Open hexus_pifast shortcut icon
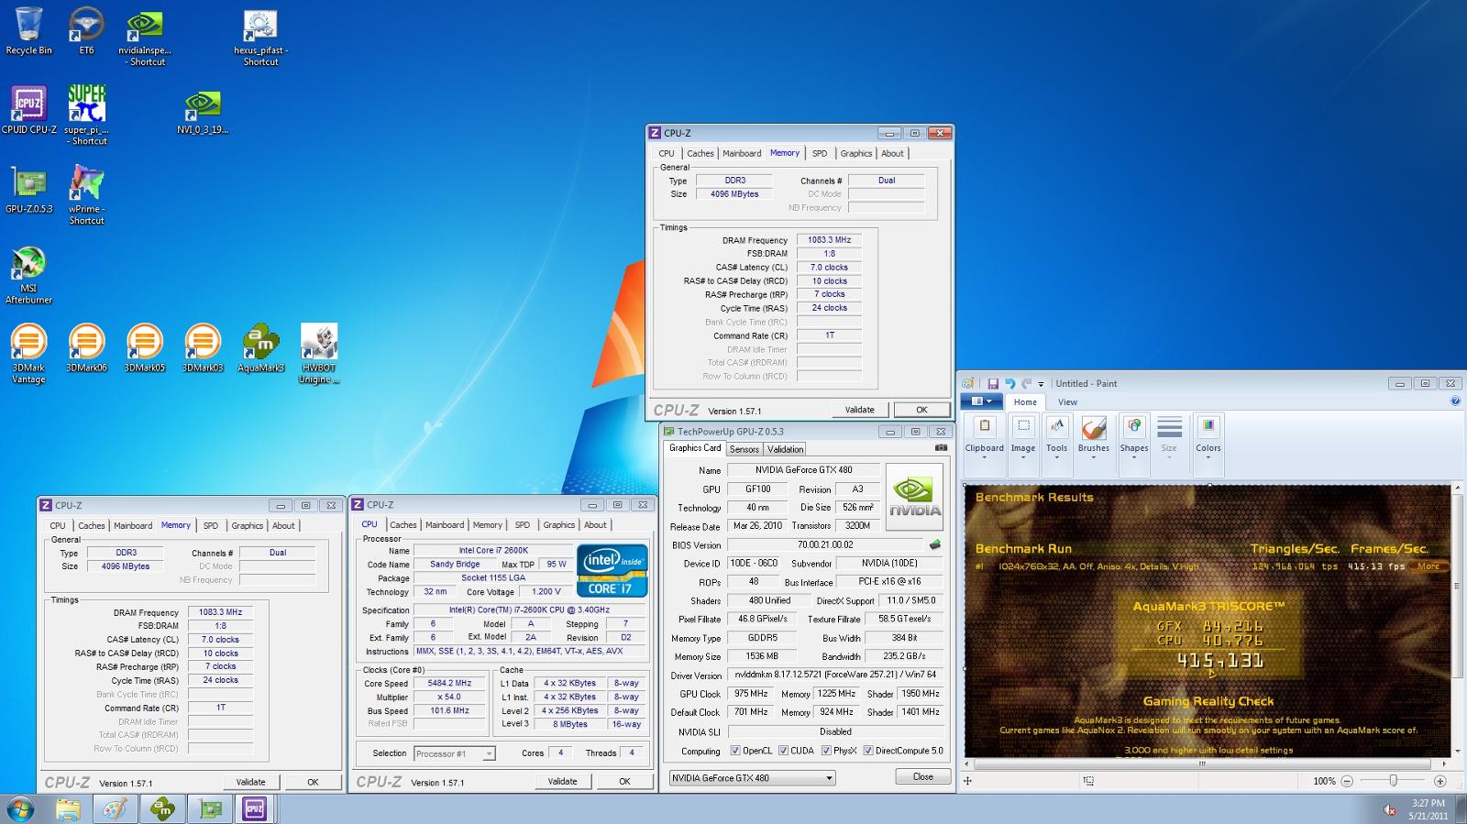The width and height of the screenshot is (1467, 824). coord(260,38)
